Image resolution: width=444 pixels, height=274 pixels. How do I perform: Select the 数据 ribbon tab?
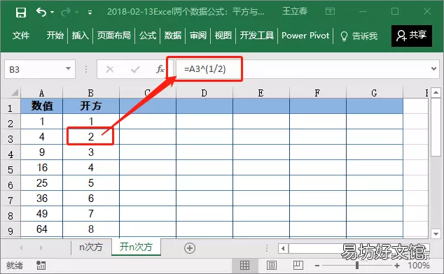click(x=173, y=36)
